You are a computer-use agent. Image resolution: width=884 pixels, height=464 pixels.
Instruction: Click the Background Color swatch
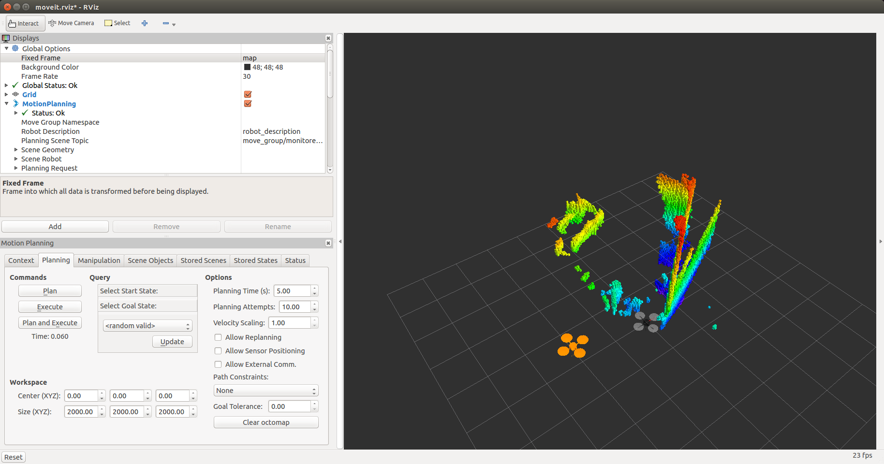[247, 67]
